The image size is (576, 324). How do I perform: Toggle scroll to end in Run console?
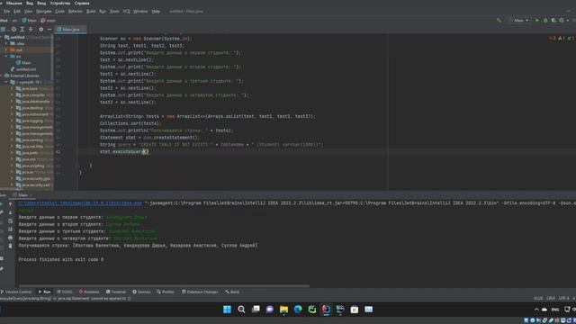[10, 229]
